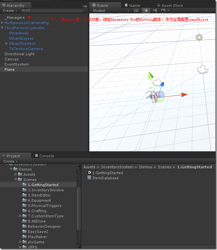Open the Console tab
Screen dimensions: 217x250
click(x=44, y=156)
